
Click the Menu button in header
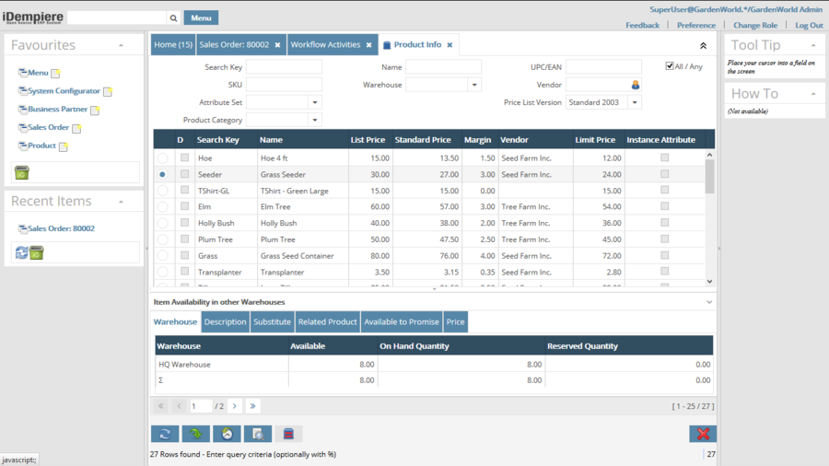pyautogui.click(x=201, y=17)
